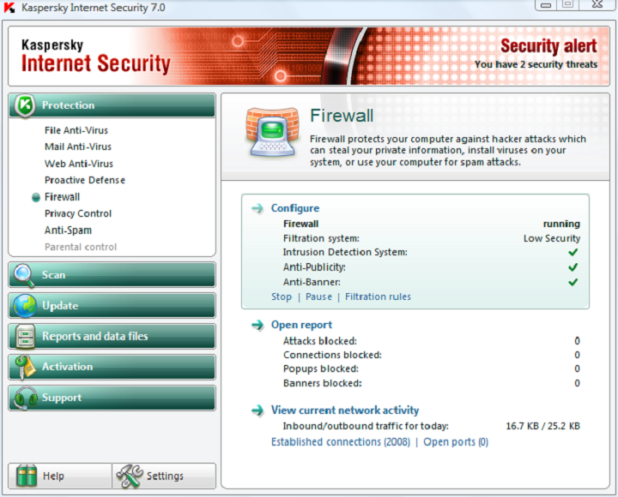The image size is (618, 497).
Task: Click the Update globe icon
Action: point(25,306)
